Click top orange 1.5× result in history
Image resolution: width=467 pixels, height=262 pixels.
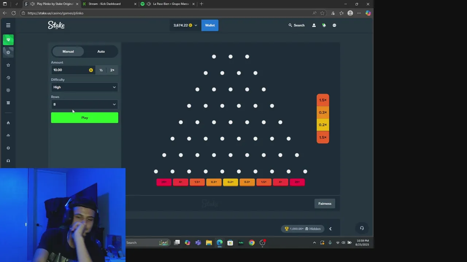[323, 100]
